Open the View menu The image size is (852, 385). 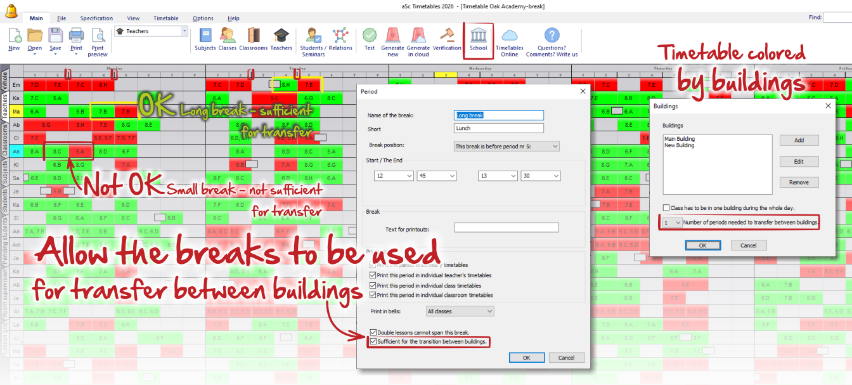click(x=133, y=18)
